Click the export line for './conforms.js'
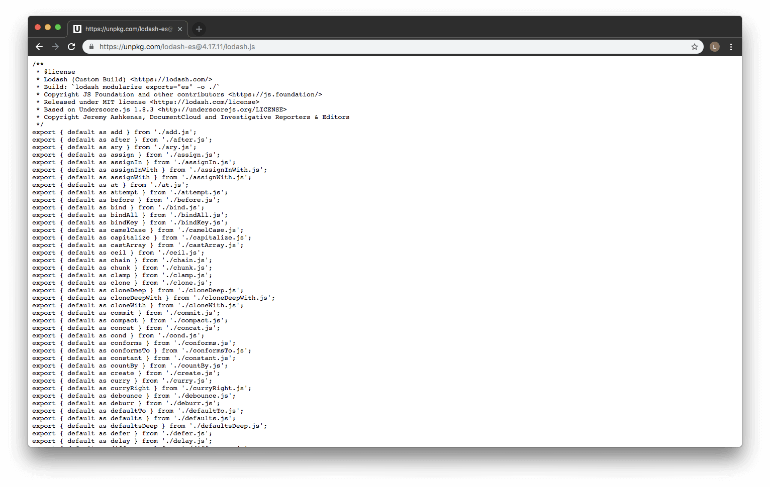Viewport: 770px width, 487px height. 134,343
